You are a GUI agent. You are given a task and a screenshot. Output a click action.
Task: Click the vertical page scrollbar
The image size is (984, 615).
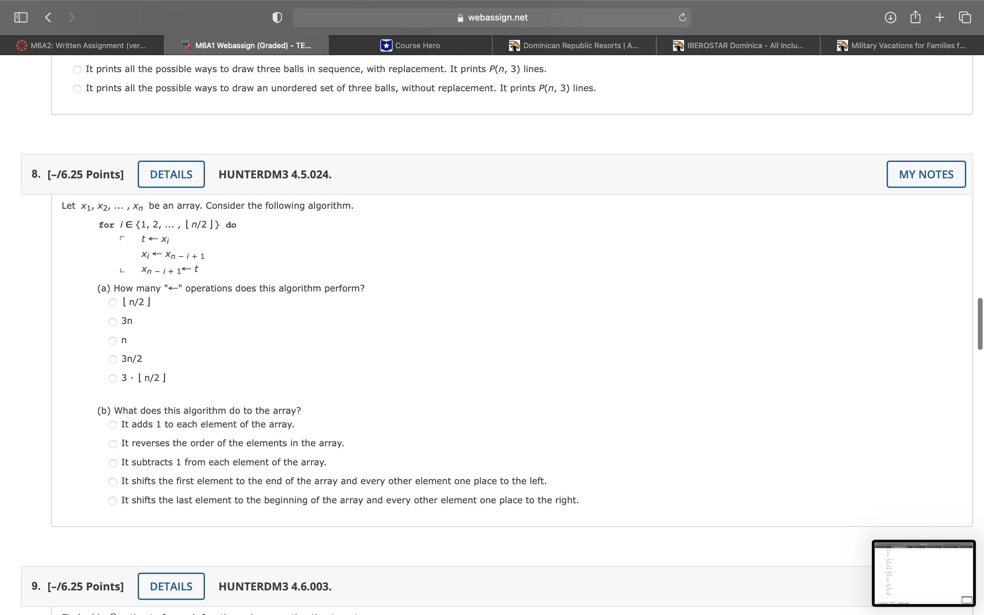(980, 324)
